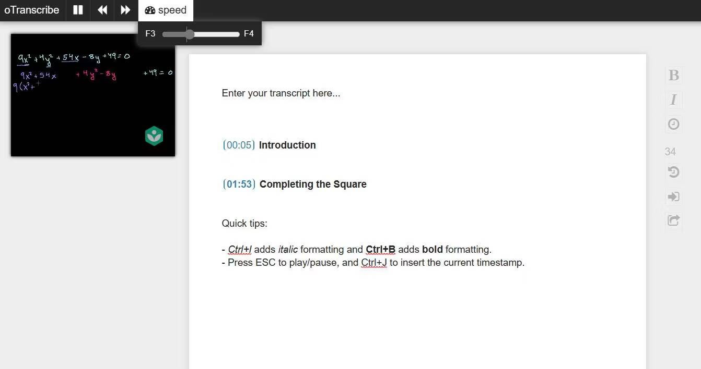This screenshot has width=701, height=369.
Task: Click the "Enter your transcript here..." line
Action: [281, 93]
